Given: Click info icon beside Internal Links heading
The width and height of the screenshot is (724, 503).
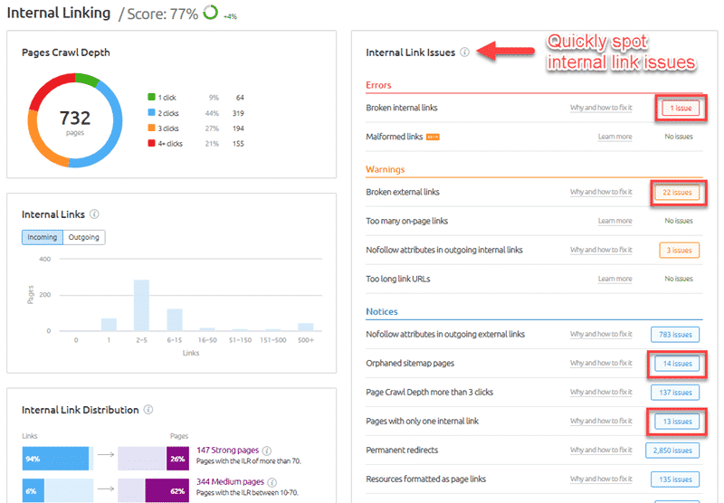Looking at the screenshot, I should click(x=94, y=214).
